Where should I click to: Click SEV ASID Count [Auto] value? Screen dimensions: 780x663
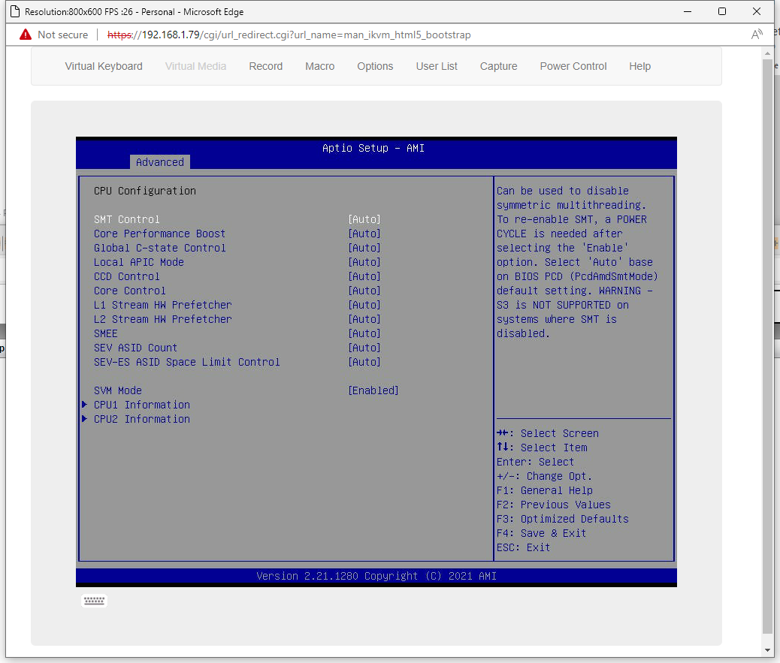pos(364,348)
